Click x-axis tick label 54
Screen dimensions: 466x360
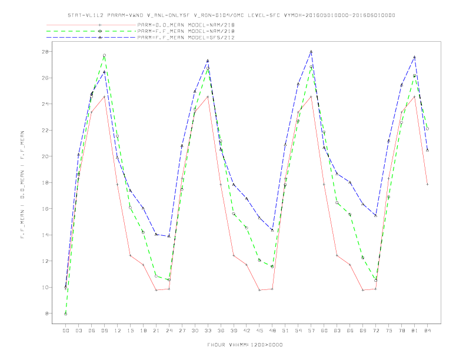(x=298, y=331)
